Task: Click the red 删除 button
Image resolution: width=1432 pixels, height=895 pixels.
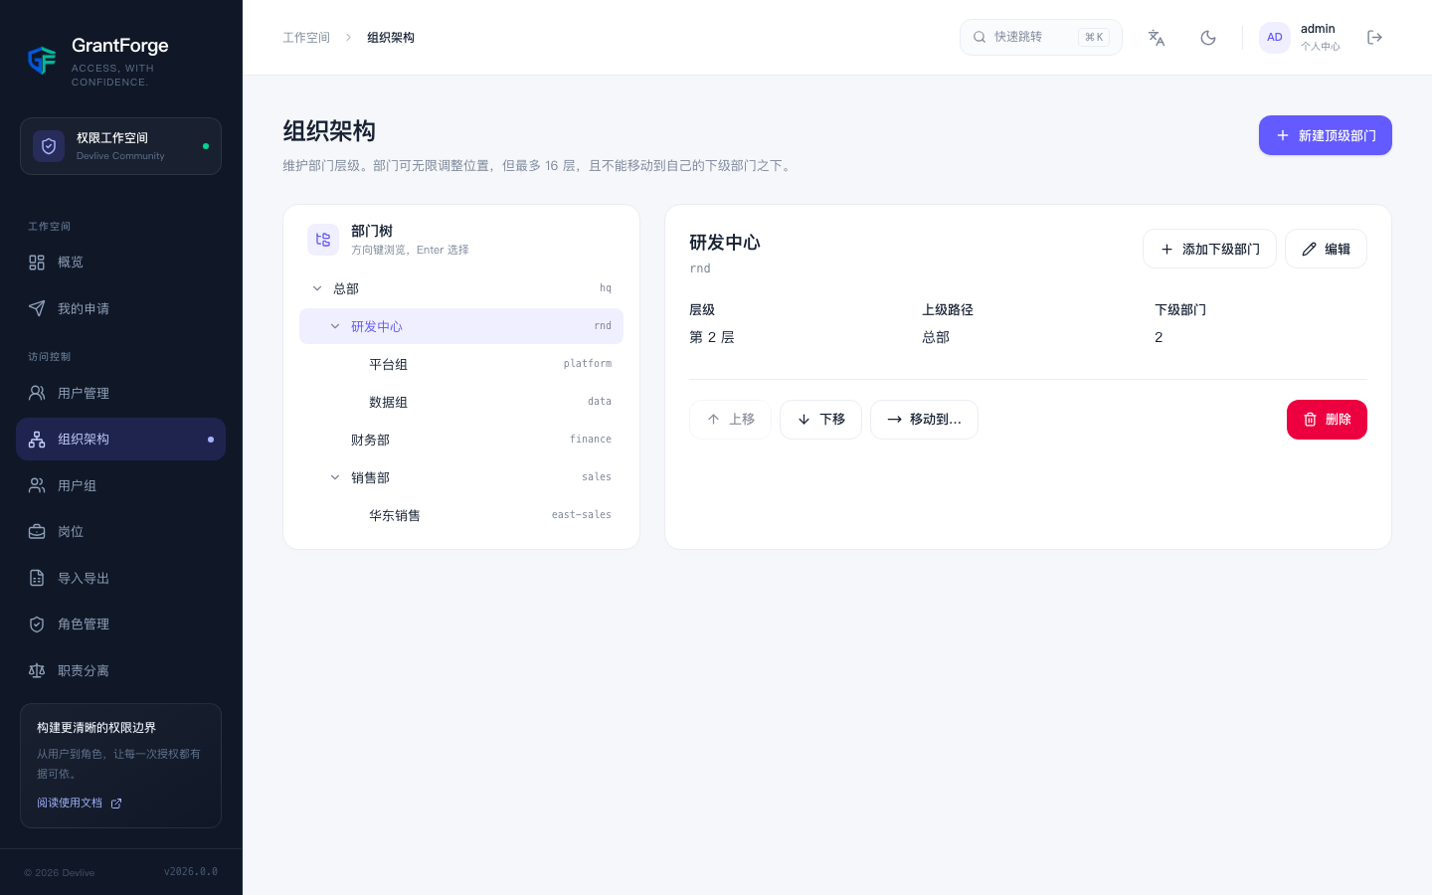Action: 1327,420
